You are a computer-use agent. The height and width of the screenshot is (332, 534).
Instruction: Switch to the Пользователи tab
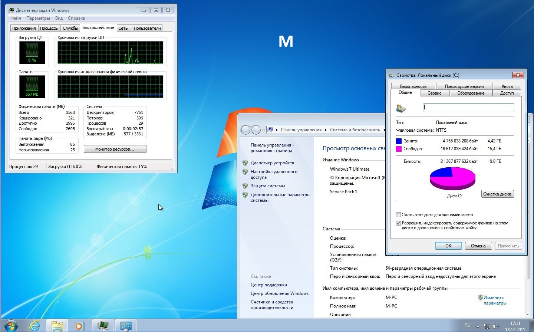pyautogui.click(x=147, y=28)
